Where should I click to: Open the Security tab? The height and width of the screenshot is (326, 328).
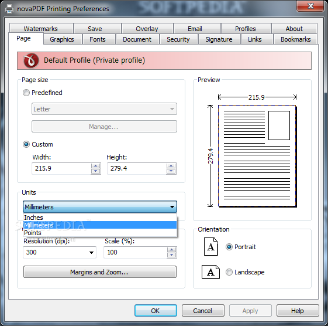[x=178, y=39]
